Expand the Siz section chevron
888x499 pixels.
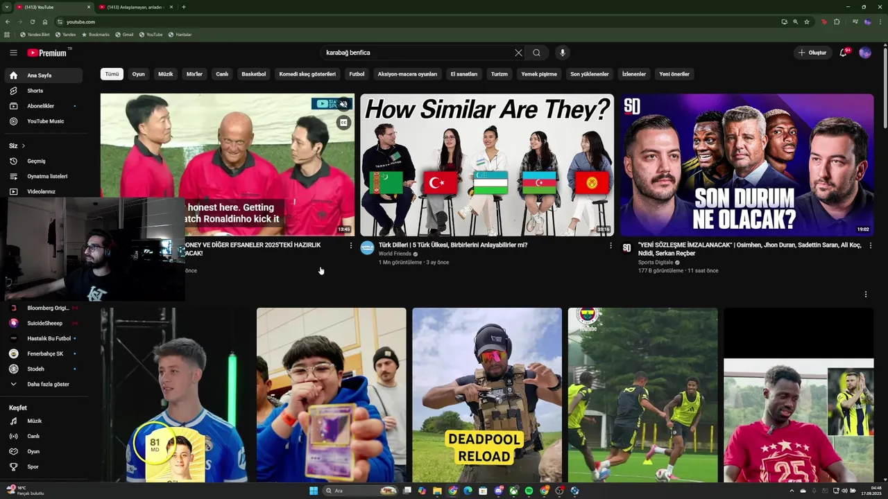(23, 146)
